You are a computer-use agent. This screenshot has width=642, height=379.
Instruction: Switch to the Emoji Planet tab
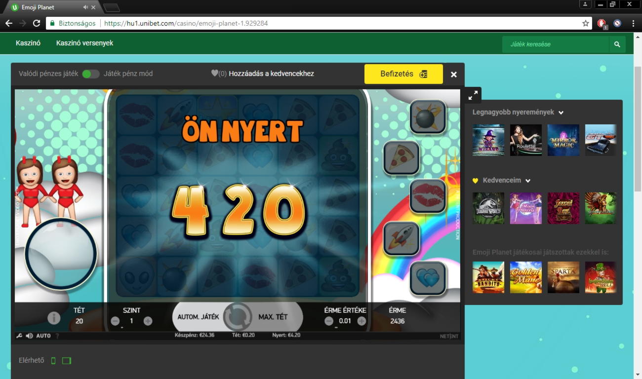[53, 7]
